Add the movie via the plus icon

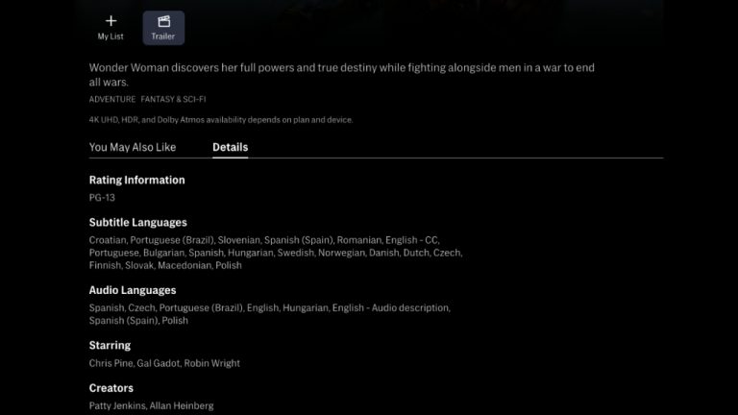[111, 28]
